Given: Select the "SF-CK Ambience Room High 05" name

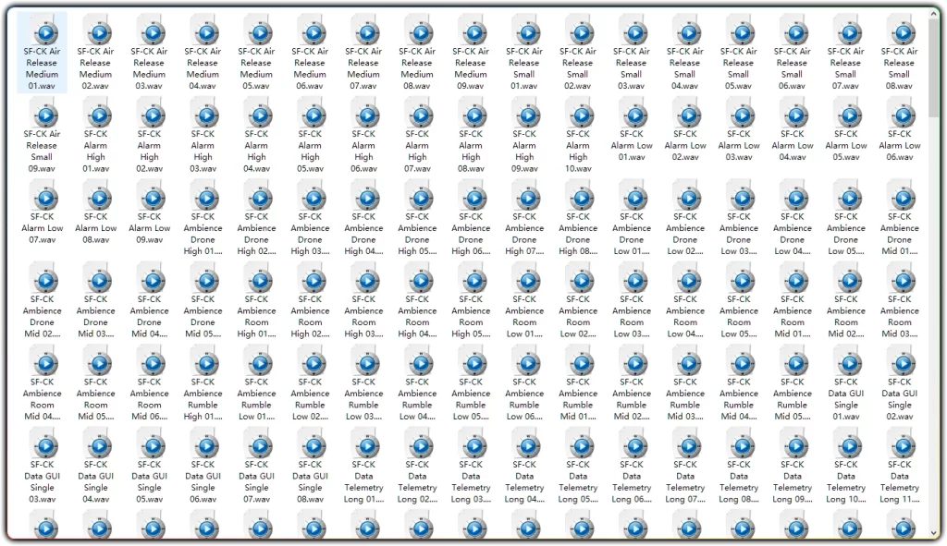Looking at the screenshot, I should point(471,317).
